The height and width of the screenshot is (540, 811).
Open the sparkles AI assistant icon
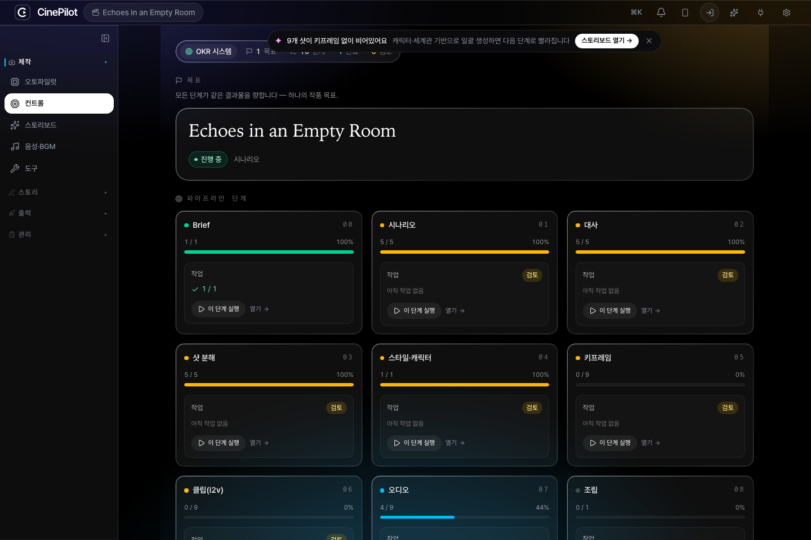[734, 12]
